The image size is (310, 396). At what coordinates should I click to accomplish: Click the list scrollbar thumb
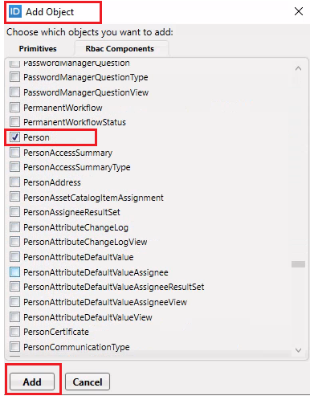(x=298, y=264)
